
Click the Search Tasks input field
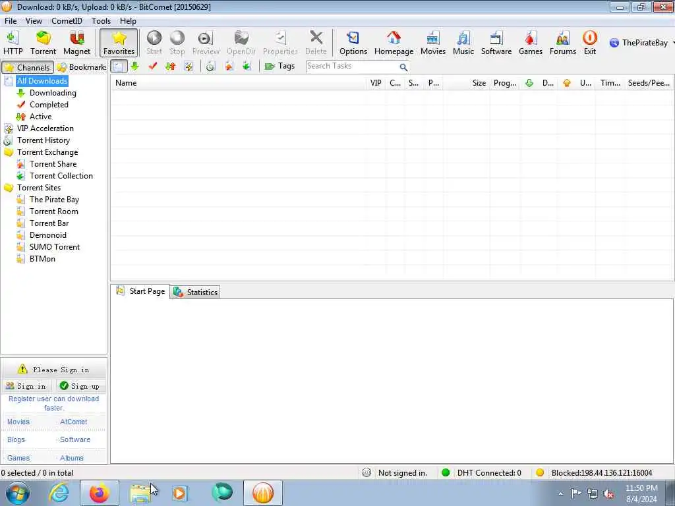tap(352, 67)
